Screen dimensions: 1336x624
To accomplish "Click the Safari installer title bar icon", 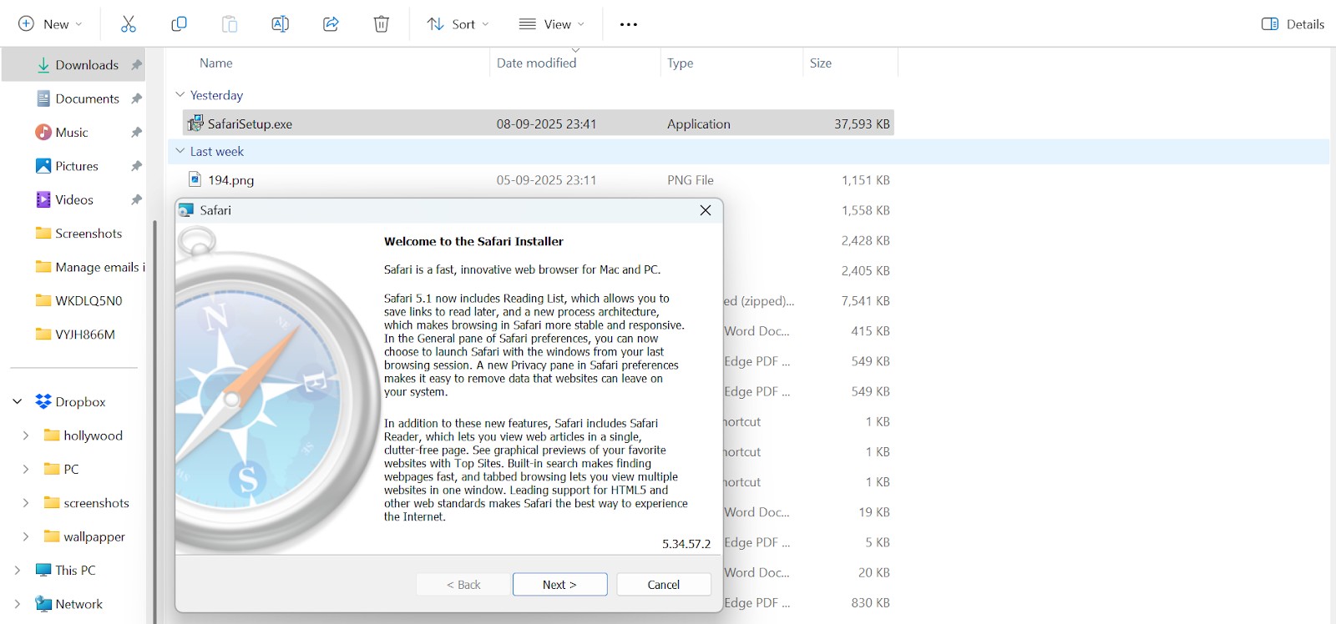I will click(186, 210).
